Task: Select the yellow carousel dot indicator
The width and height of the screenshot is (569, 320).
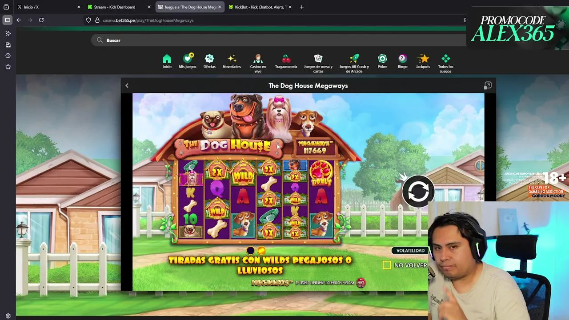Action: pyautogui.click(x=261, y=251)
